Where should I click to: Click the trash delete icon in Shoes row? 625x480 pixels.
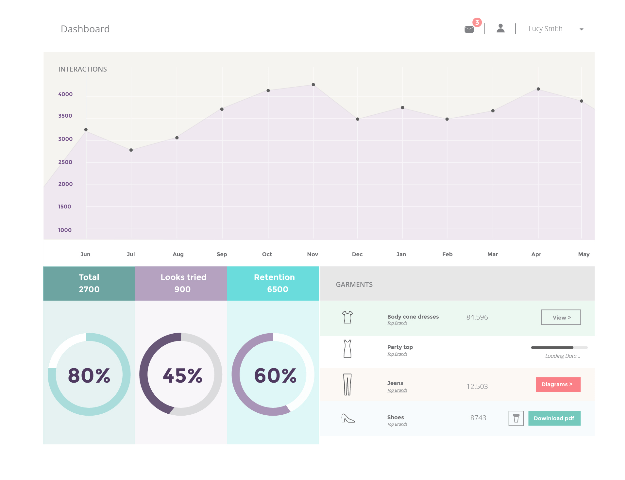pyautogui.click(x=516, y=418)
